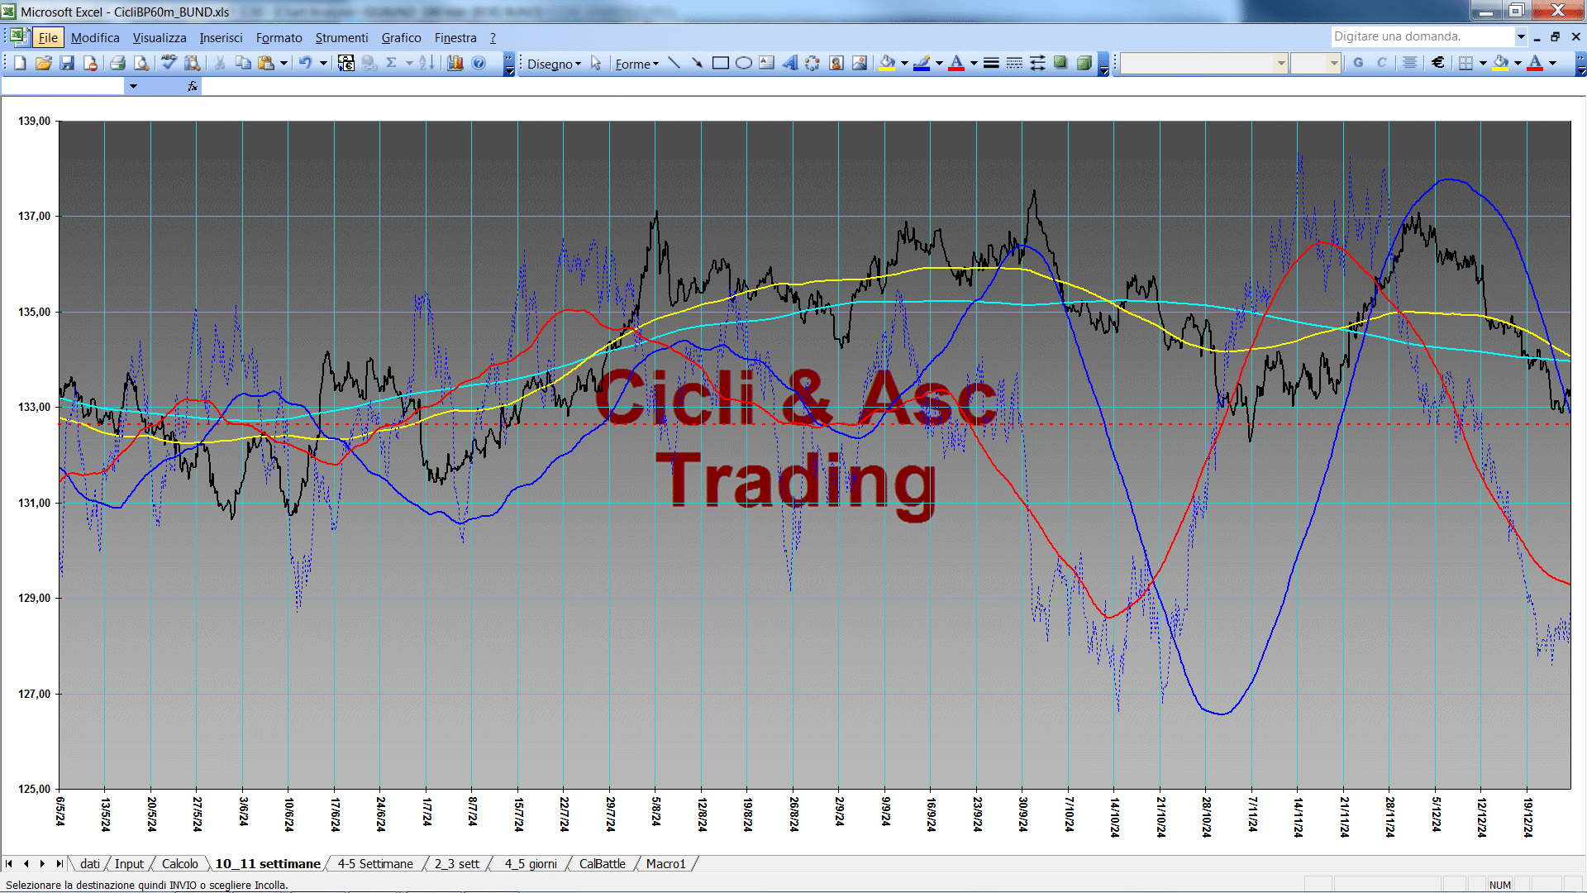1587x893 pixels.
Task: Click the AutoSum sigma icon
Action: point(392,63)
